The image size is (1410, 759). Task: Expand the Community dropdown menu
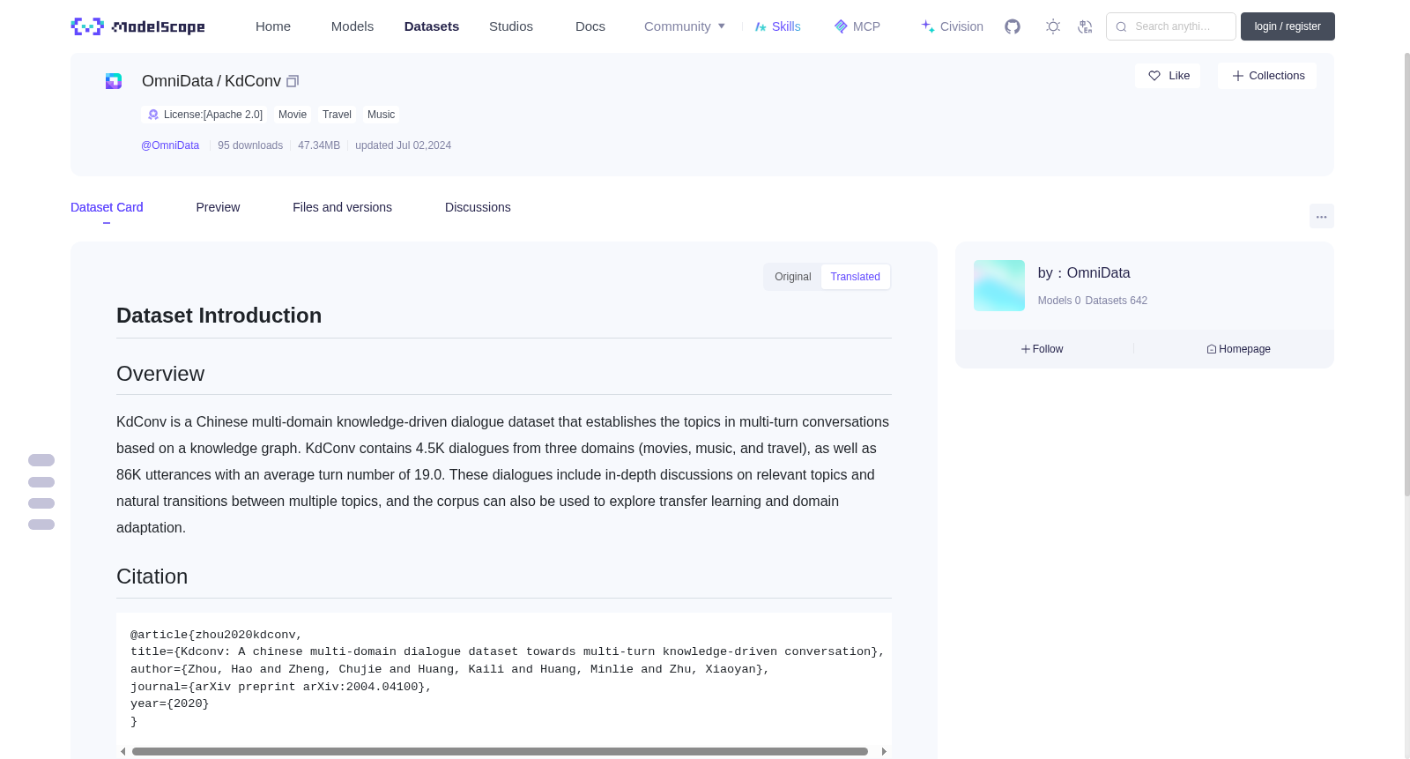tap(685, 26)
